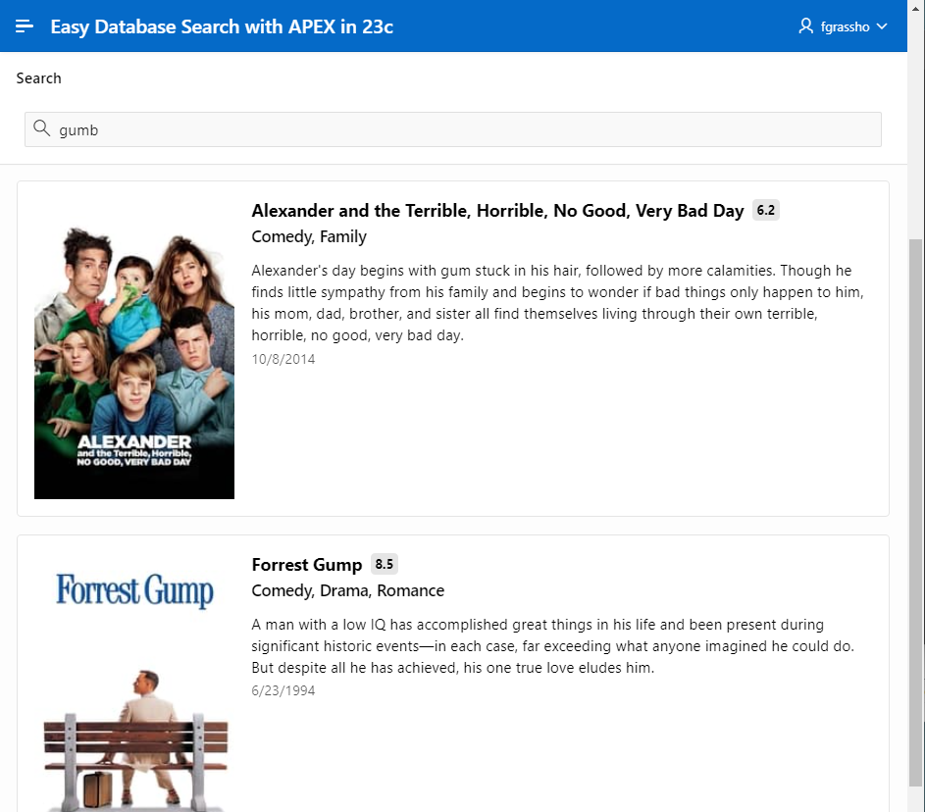Click the magnifying glass search icon
925x812 pixels.
[41, 127]
